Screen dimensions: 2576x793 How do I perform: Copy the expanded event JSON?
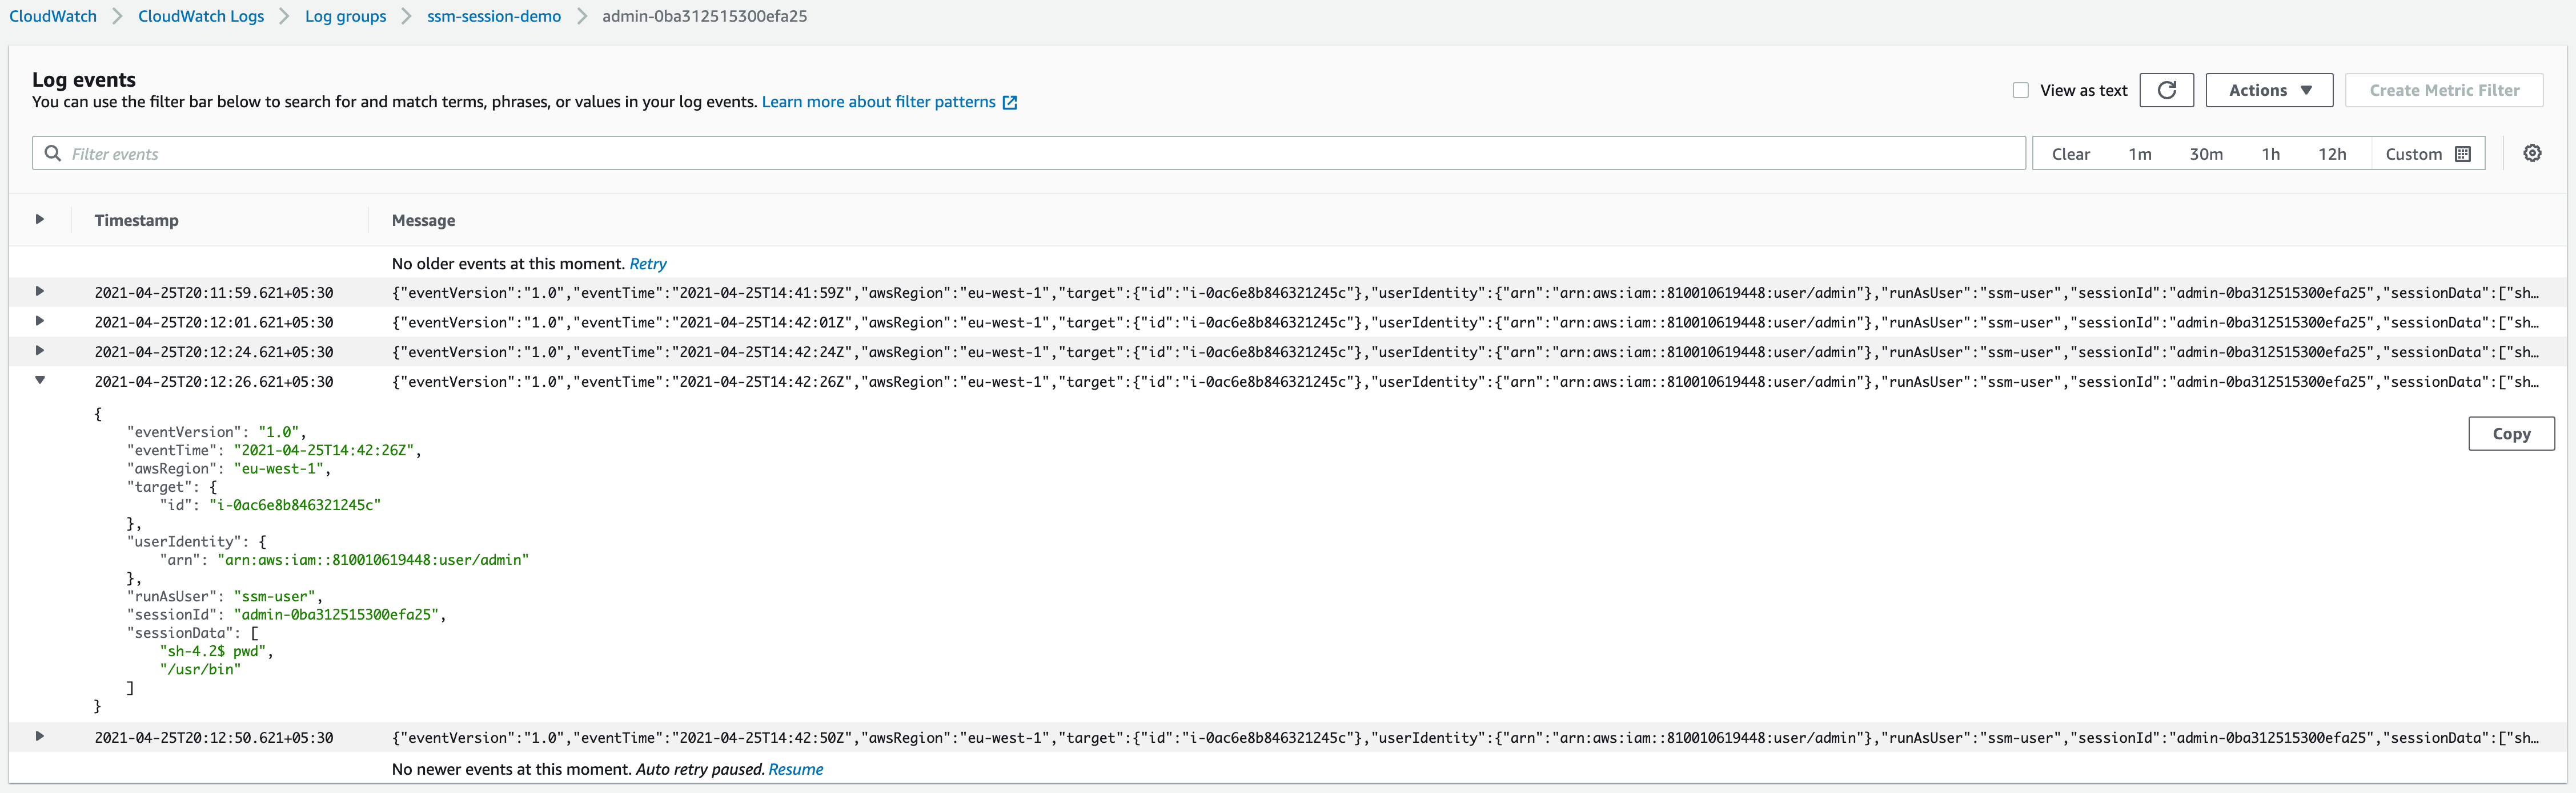(x=2511, y=434)
